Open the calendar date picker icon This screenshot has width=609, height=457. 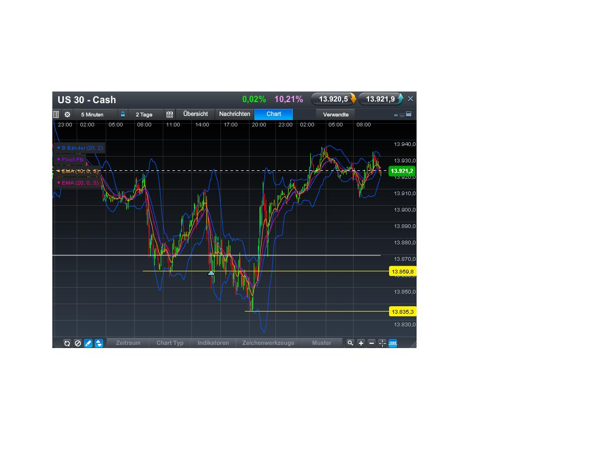(170, 114)
